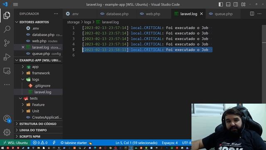Viewport: 266px width, 150px height.
Task: Open database.php from open editors list
Action: (x=38, y=35)
